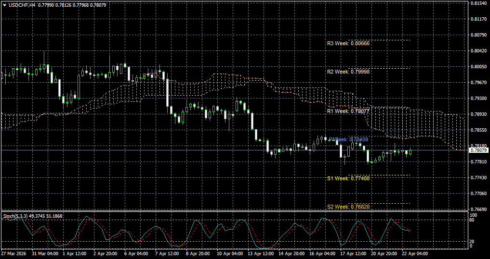490x259 pixels.
Task: Click the OHLC values 0.77990 0.78126 0.77968 0.78079
Action: pos(71,5)
